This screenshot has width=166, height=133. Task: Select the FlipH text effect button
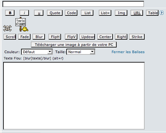55,37
